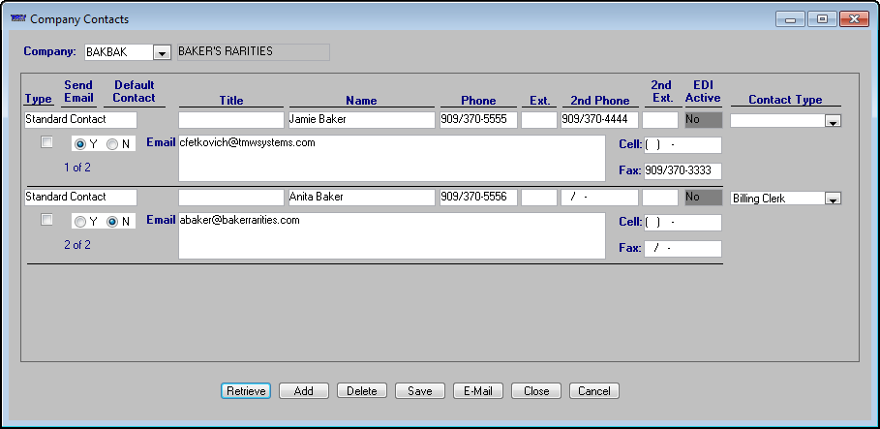Viewport: 880px width, 429px height.
Task: Click Standard Contact type field for Anita Baker
Action: pyautogui.click(x=80, y=198)
